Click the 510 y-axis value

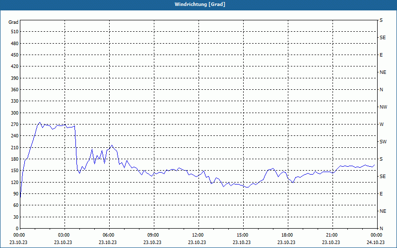pyautogui.click(x=15, y=32)
